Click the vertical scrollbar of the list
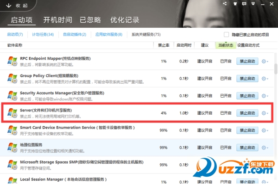This screenshot has width=278, height=185. click(275, 69)
